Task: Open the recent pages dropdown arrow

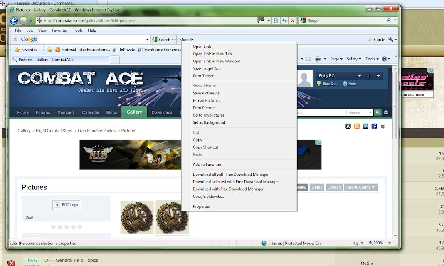Action: coord(31,20)
